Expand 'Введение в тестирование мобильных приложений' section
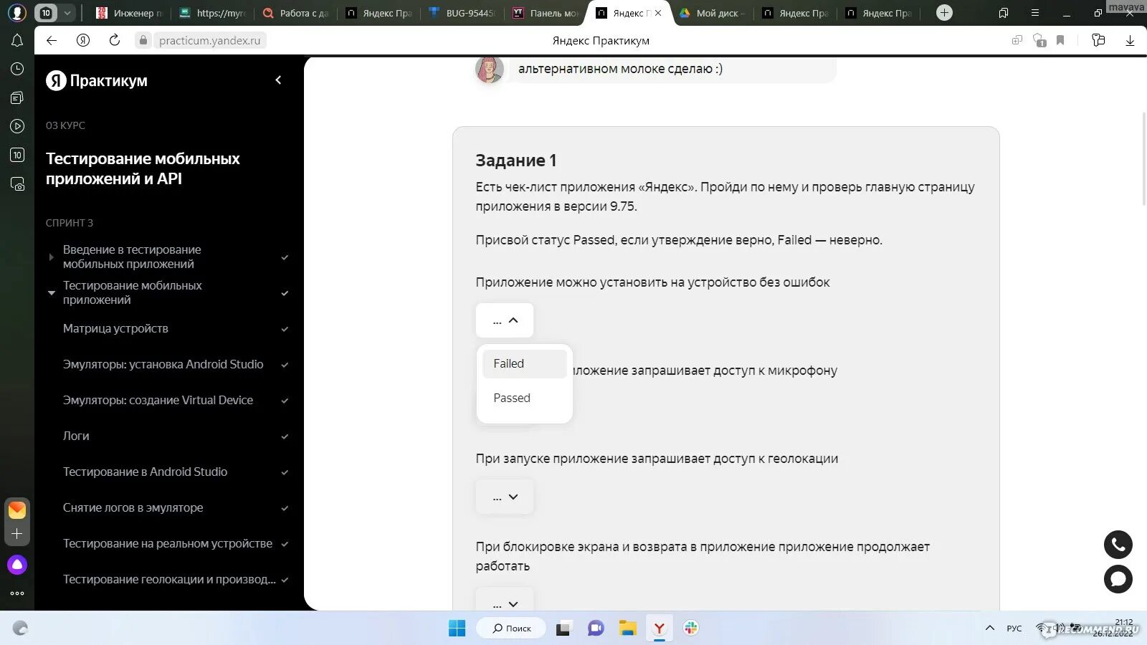Viewport: 1147px width, 645px height. [x=51, y=257]
